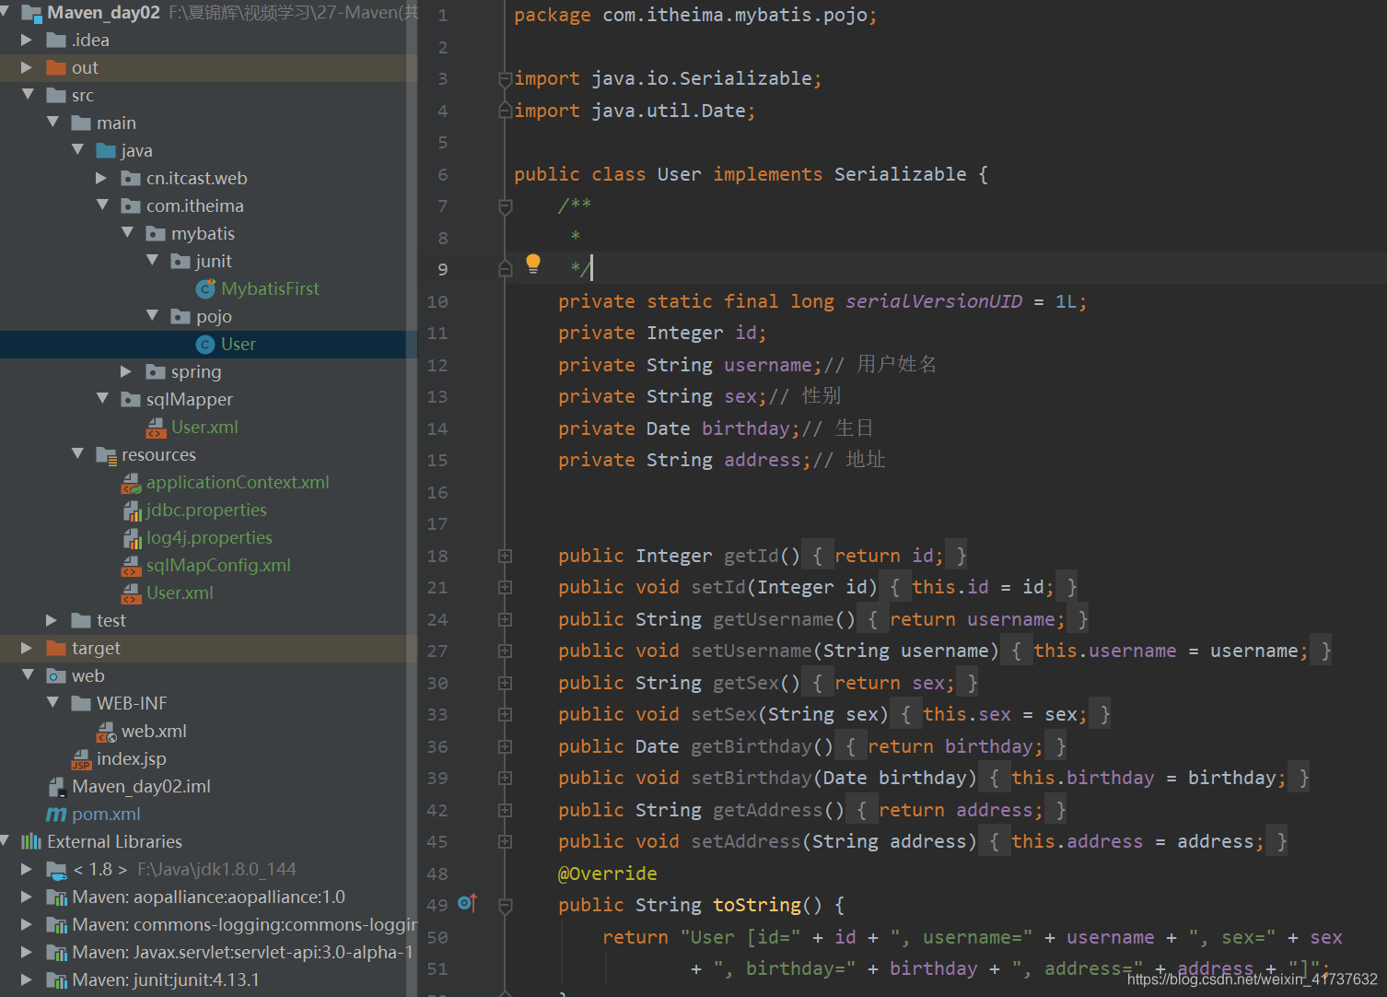Expand folded getId() method
The width and height of the screenshot is (1387, 997).
(x=505, y=556)
